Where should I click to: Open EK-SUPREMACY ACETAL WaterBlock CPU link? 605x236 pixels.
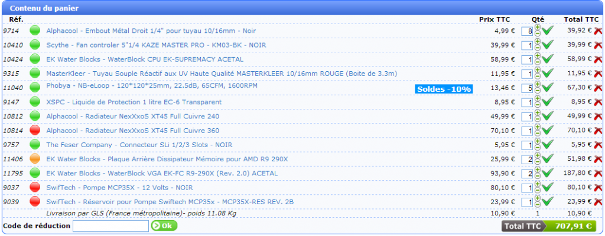coord(145,59)
